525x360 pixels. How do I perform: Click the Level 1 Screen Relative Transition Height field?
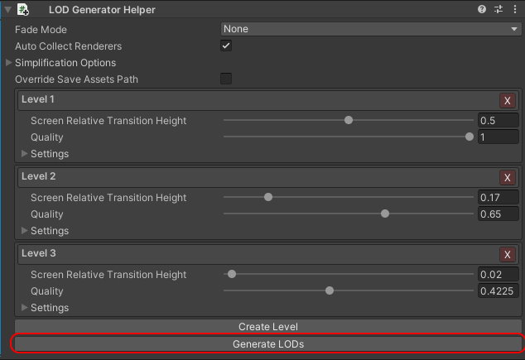[499, 121]
